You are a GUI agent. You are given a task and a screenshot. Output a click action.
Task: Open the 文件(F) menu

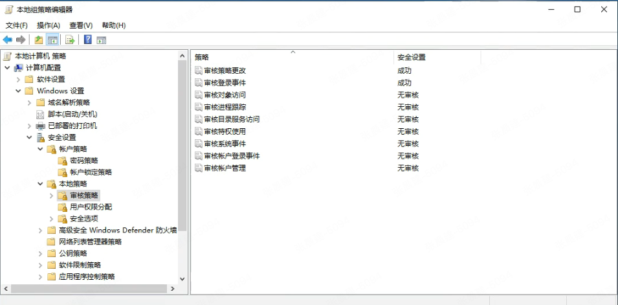[17, 25]
